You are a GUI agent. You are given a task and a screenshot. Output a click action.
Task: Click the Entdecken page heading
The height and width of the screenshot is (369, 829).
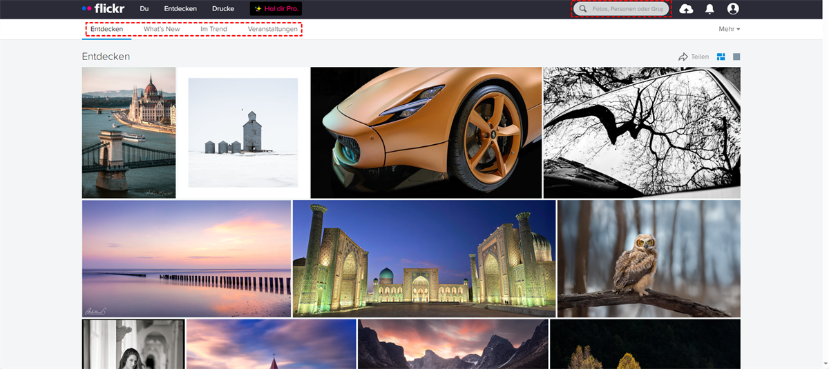pos(106,57)
